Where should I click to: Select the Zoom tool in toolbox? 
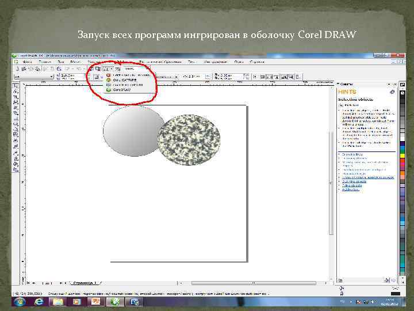coord(16,103)
